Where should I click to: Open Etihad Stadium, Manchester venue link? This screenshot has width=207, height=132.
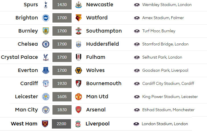168,110
